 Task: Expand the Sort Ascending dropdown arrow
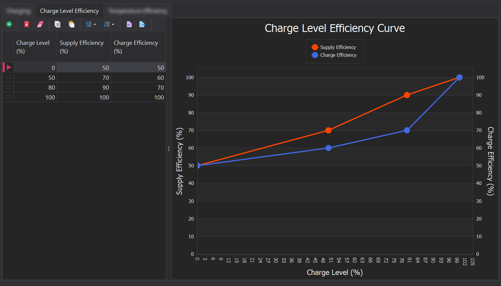(95, 25)
